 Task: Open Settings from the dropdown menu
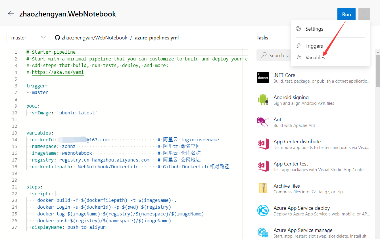(314, 29)
